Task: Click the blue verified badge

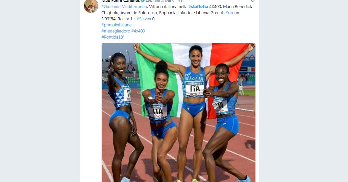Action: (143, 1)
